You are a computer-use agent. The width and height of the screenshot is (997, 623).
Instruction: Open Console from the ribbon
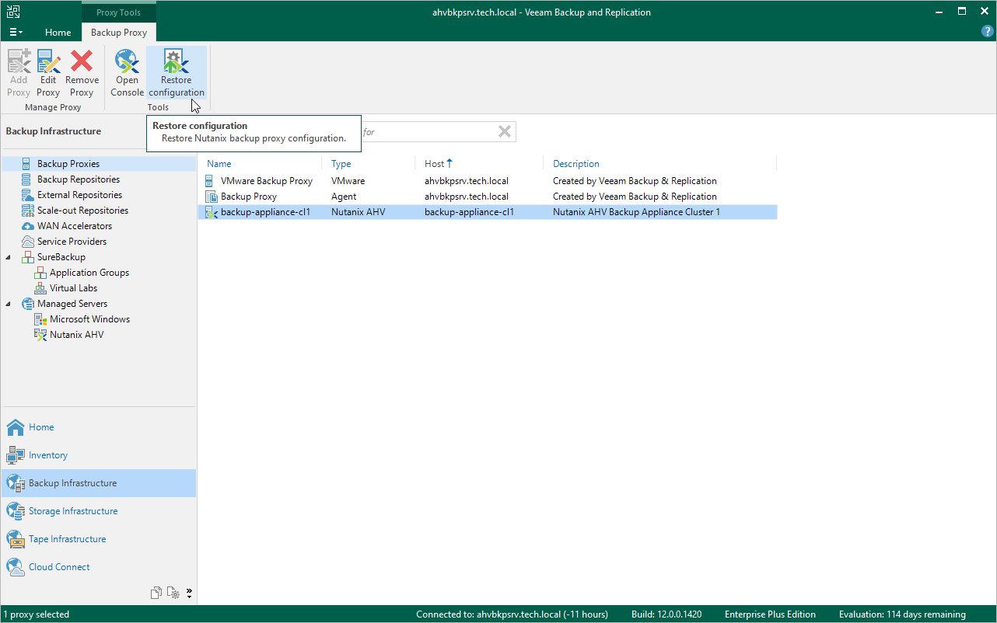click(x=127, y=73)
